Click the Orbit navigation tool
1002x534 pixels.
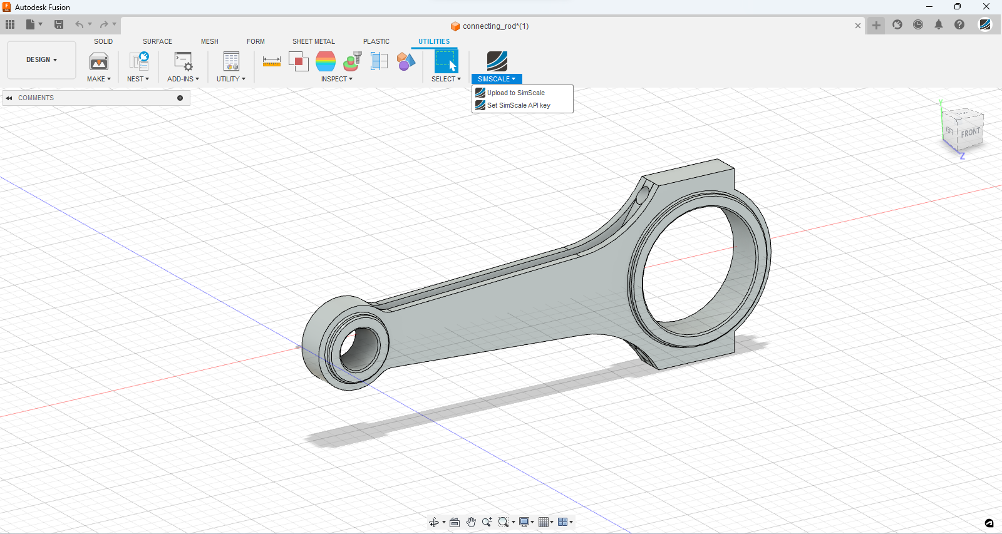433,522
